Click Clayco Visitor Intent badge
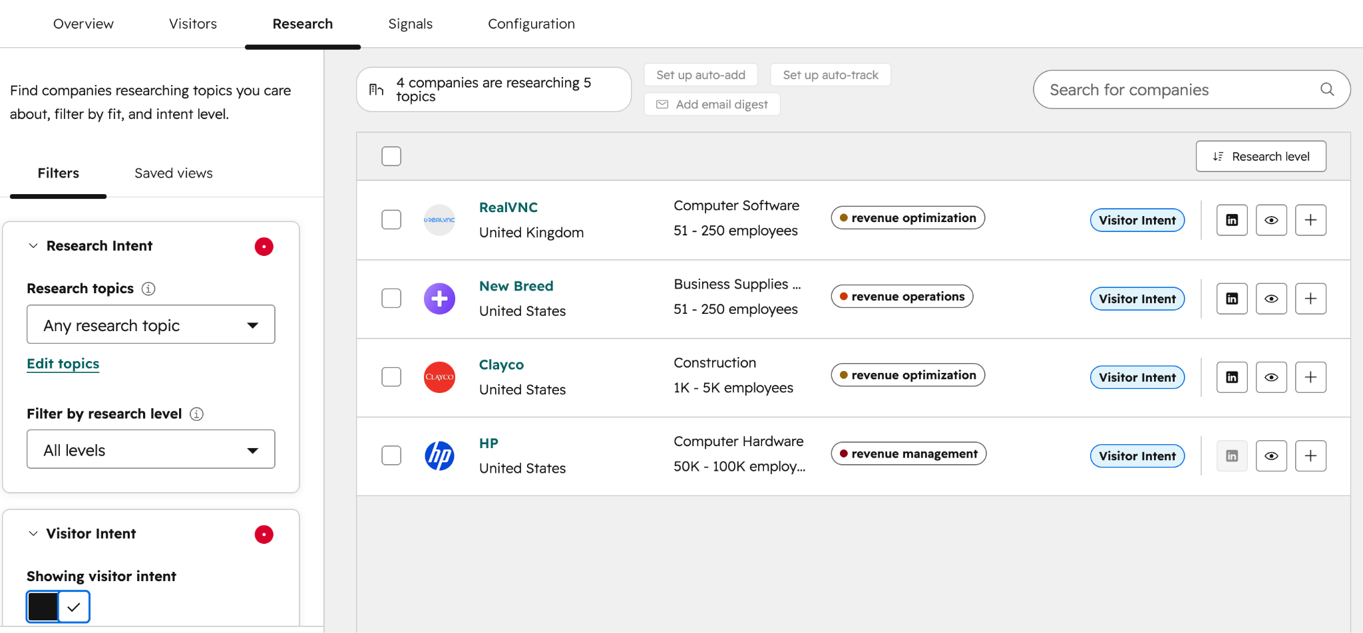Image resolution: width=1363 pixels, height=633 pixels. 1137,377
